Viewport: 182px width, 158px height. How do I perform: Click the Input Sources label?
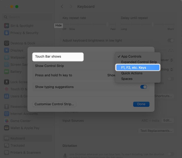[x=73, y=120]
